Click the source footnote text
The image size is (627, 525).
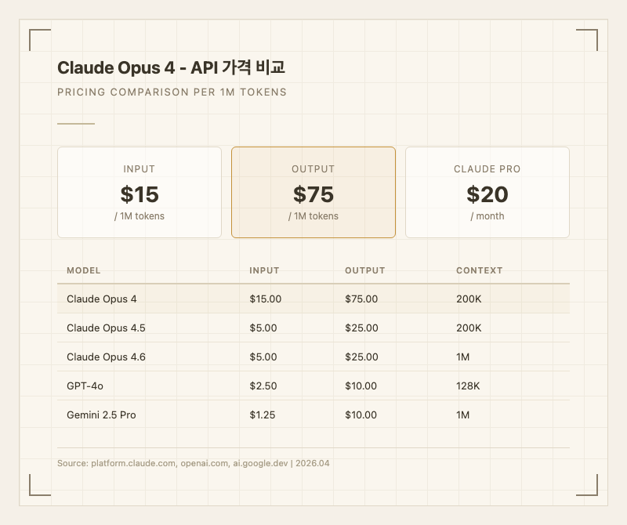194,463
